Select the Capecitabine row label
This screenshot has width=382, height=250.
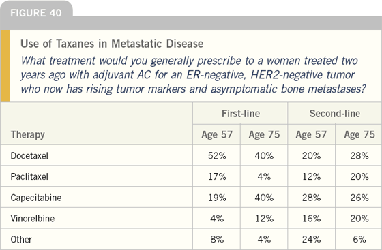tap(35, 198)
